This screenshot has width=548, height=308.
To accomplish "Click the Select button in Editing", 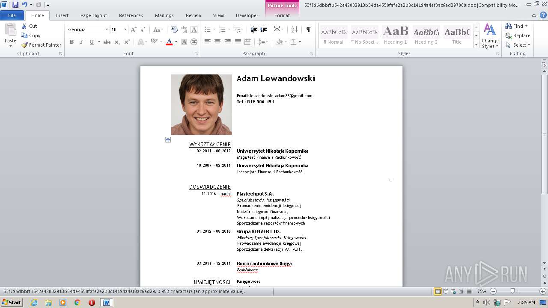I will [518, 45].
